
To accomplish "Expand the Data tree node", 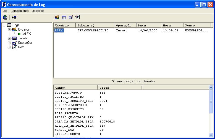I will (9, 47).
